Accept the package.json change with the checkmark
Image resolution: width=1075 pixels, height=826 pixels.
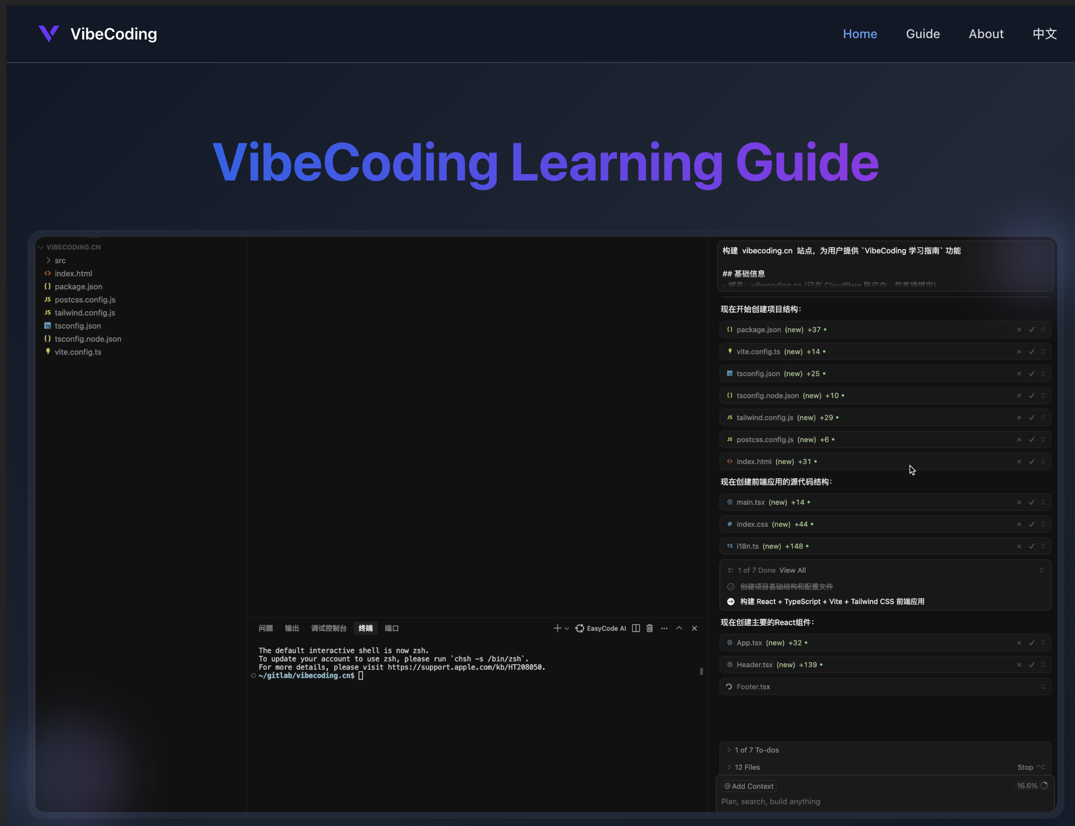click(x=1031, y=330)
